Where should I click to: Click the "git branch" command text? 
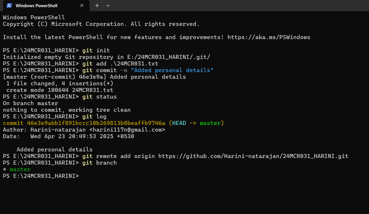pyautogui.click(x=99, y=163)
